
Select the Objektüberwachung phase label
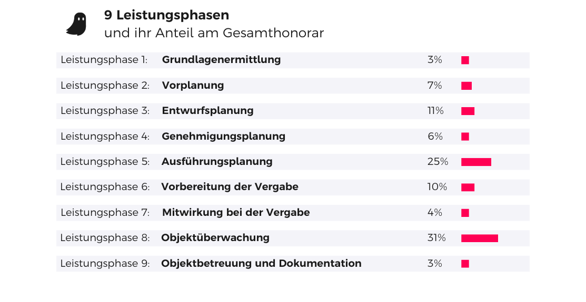(215, 238)
